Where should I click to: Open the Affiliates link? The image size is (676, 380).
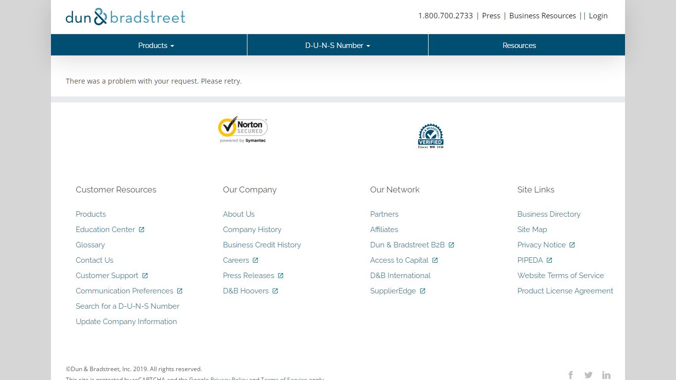384,230
